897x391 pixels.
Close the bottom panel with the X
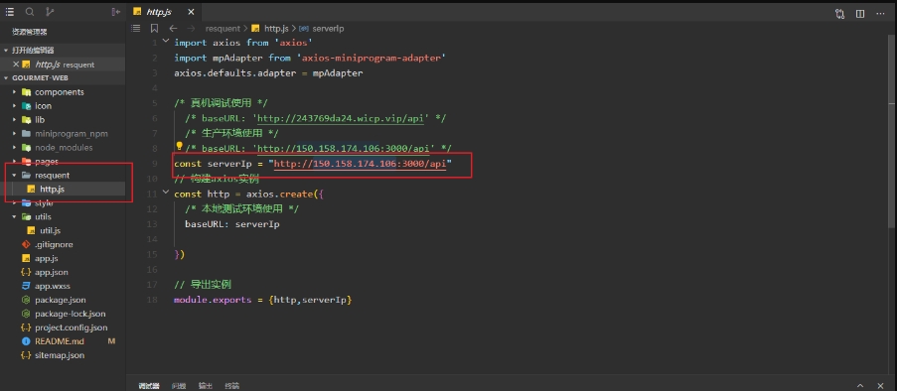(880, 386)
